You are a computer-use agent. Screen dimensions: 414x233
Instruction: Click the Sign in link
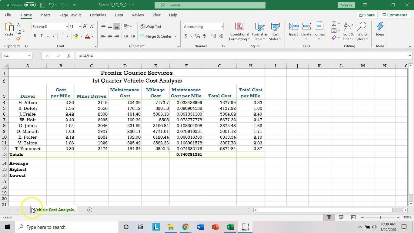[346, 5]
